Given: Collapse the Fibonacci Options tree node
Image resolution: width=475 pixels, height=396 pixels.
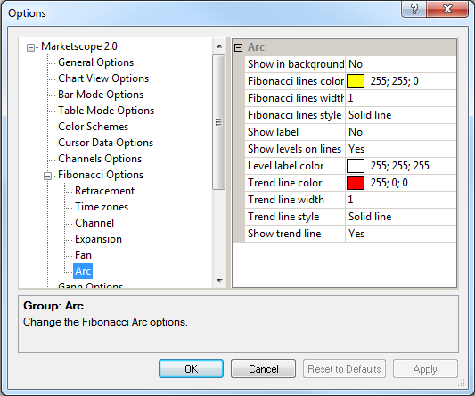Looking at the screenshot, I should (x=47, y=176).
